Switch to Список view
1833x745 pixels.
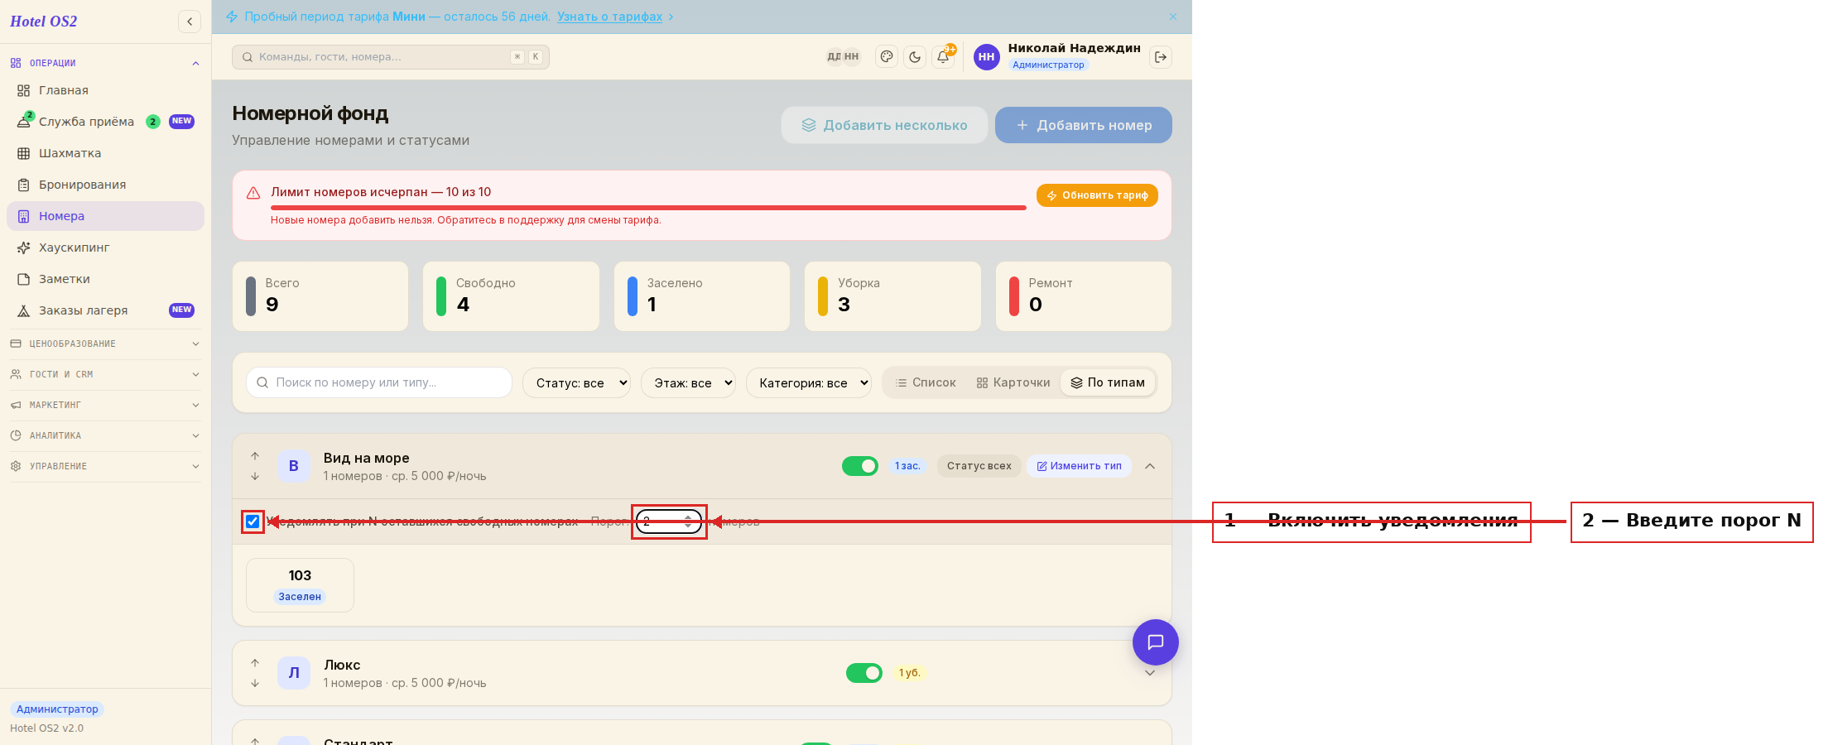[x=926, y=382]
